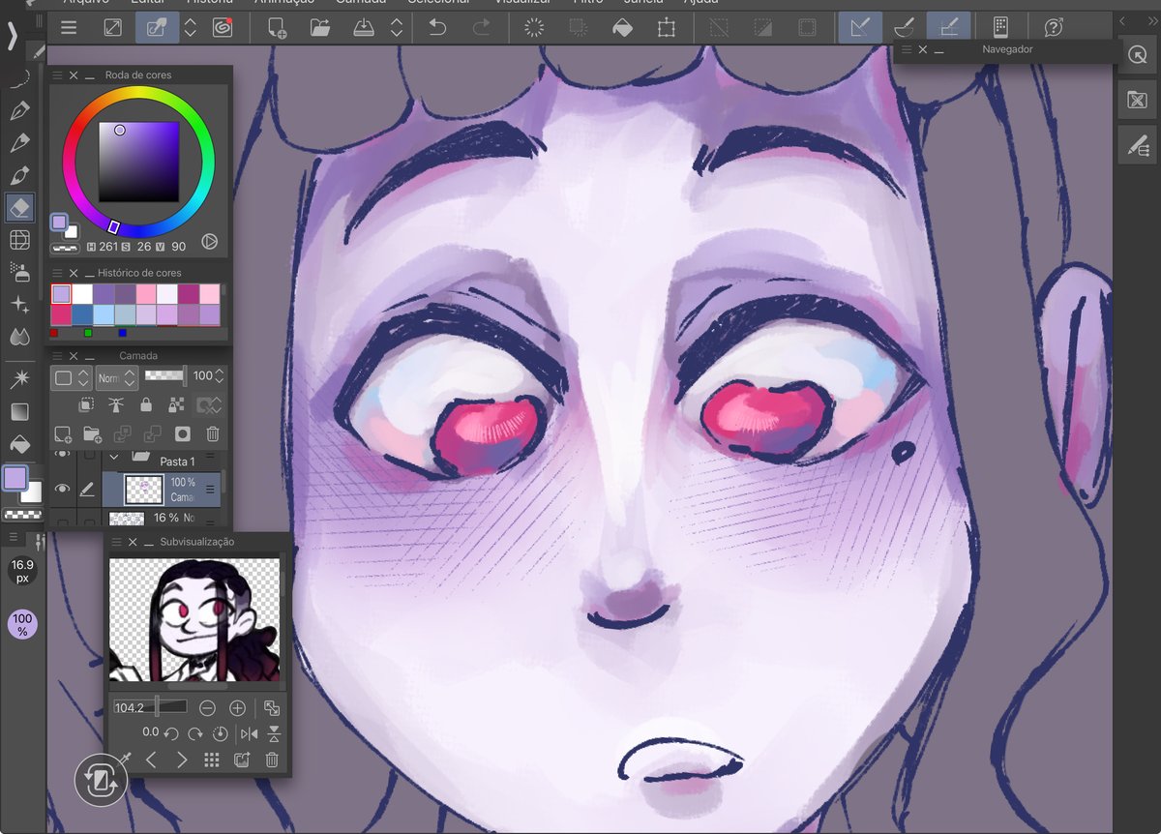This screenshot has width=1161, height=834.
Task: Toggle Snap to Special Ruler
Action: point(904,28)
